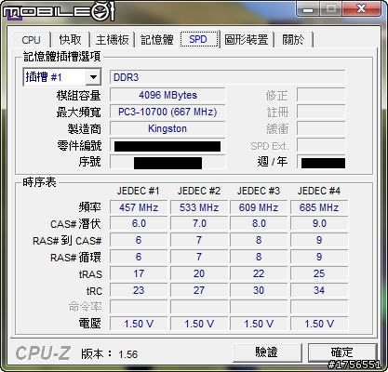The width and height of the screenshot is (388, 372).
Task: Click the tRC value 23
Action: coord(139,290)
